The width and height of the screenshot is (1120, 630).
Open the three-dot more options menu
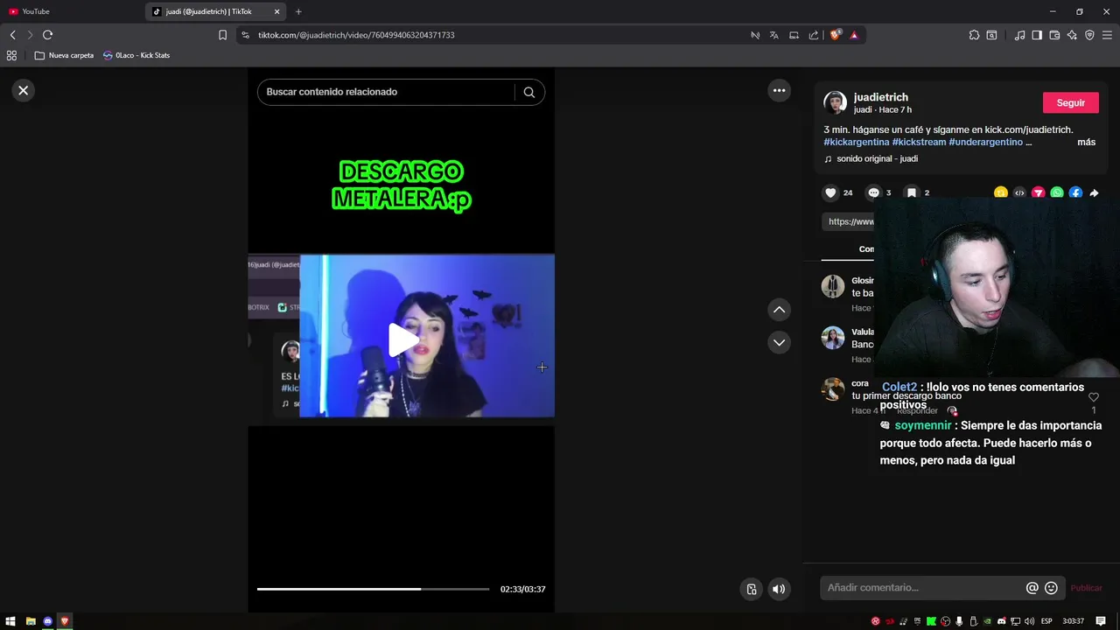(779, 90)
